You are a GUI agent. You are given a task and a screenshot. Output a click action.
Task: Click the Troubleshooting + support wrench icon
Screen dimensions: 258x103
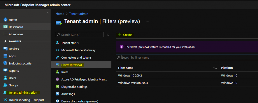[6, 100]
